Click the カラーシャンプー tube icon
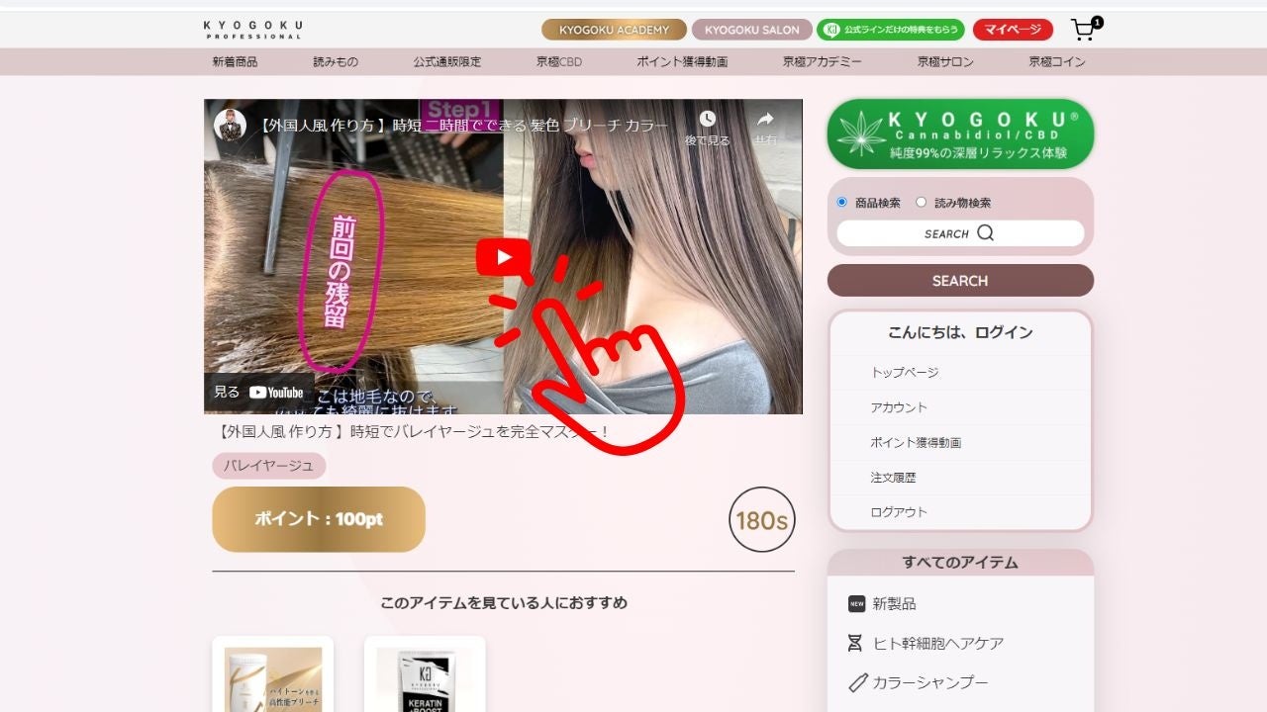The height and width of the screenshot is (712, 1267). tap(857, 682)
